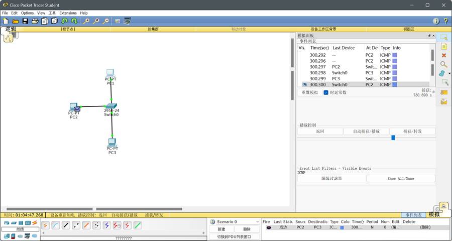Undo the last action with the green arrow
This screenshot has width=452, height=241.
coord(65,21)
